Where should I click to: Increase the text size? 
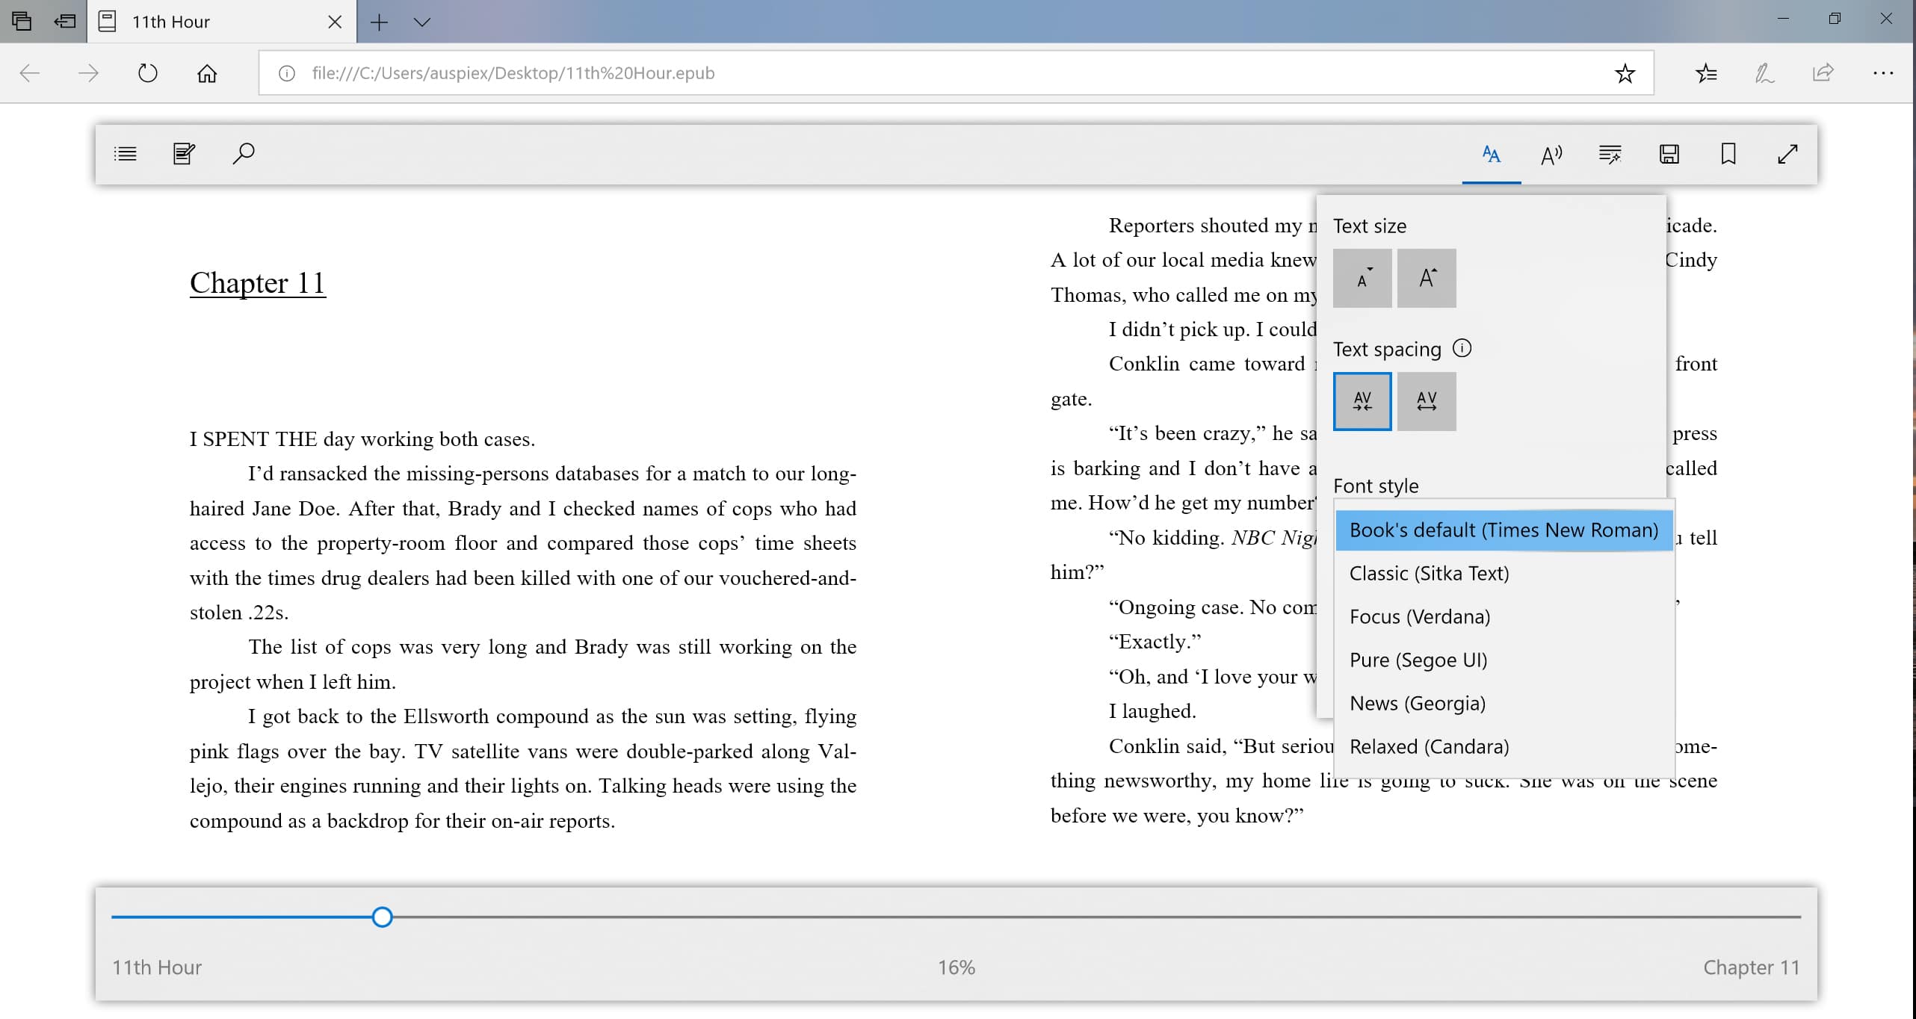[x=1427, y=278]
